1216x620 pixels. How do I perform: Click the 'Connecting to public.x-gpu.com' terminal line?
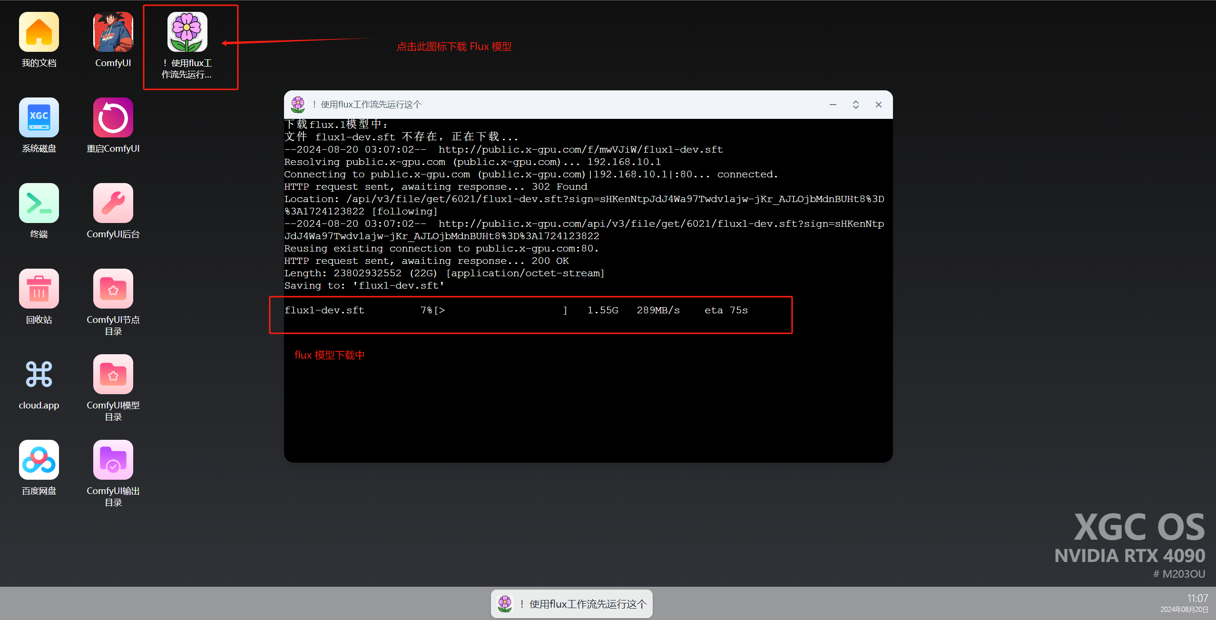pyautogui.click(x=531, y=174)
